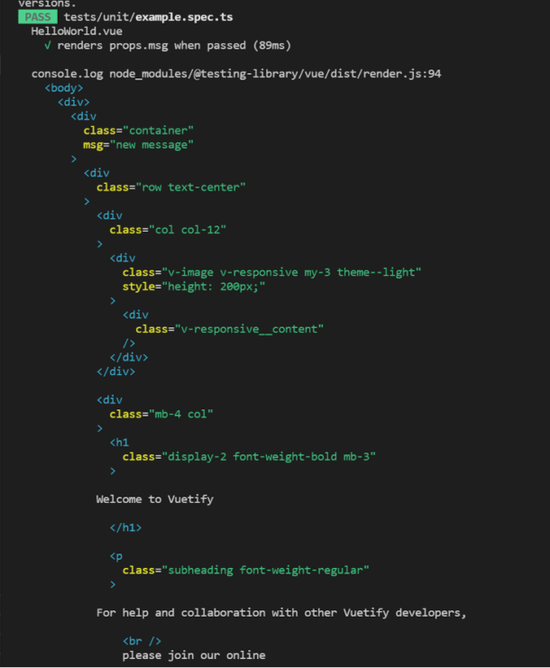Click the green PASS badge

(38, 17)
